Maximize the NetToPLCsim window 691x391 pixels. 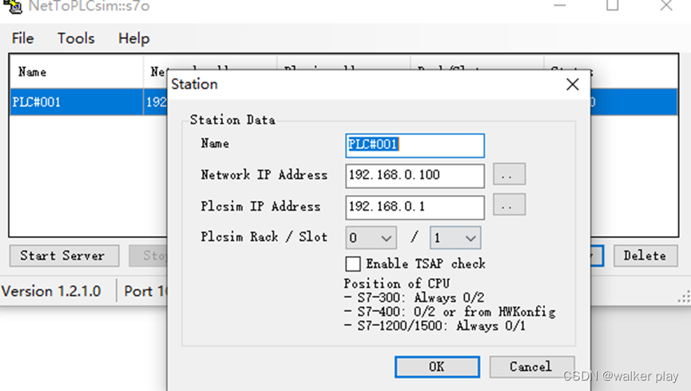click(x=613, y=6)
